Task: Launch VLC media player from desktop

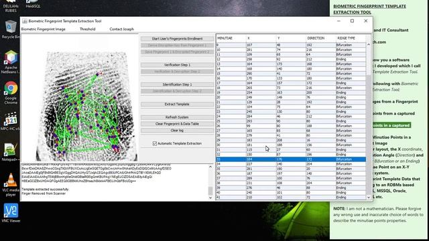Action: tap(11, 185)
